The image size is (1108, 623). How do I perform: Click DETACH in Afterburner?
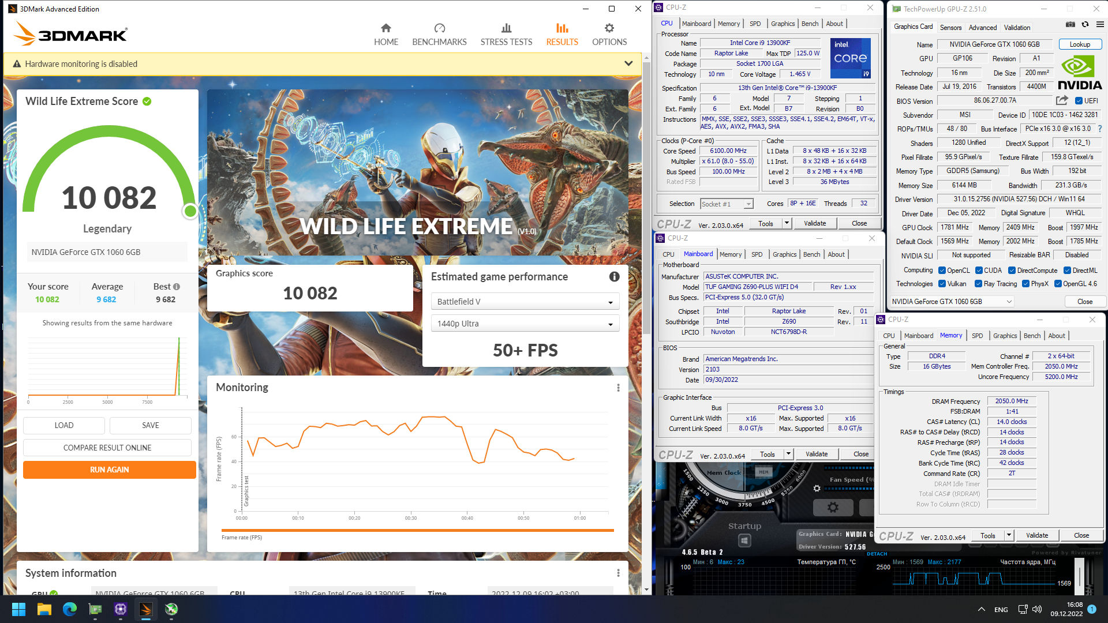pos(877,554)
